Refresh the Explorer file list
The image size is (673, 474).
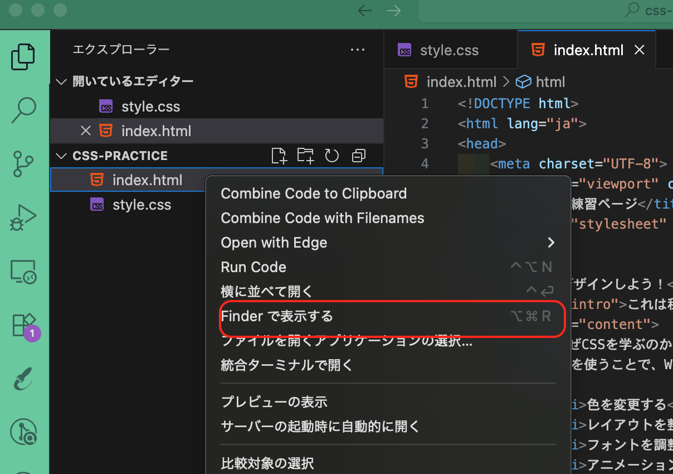tap(331, 156)
